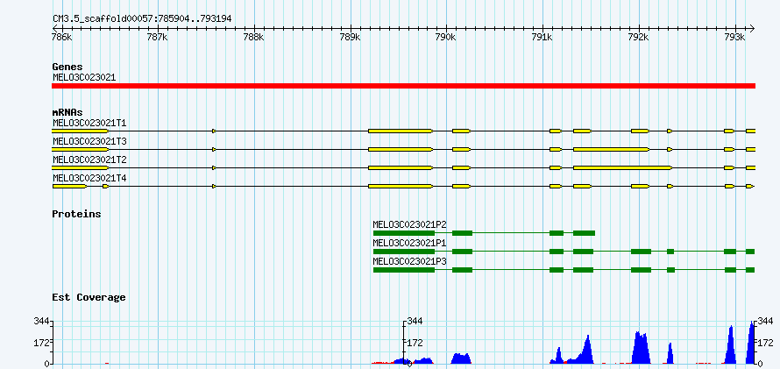Click the MELO3C023021T2 transcript label
The height and width of the screenshot is (369, 780).
[x=89, y=160]
